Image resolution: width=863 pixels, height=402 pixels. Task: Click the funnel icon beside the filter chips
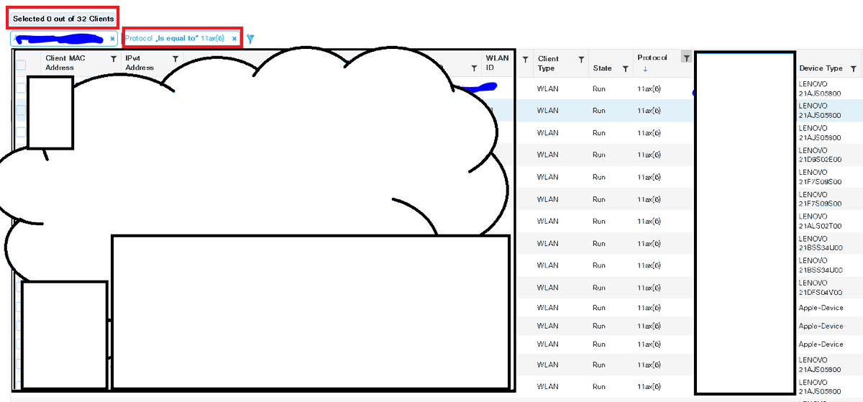click(250, 38)
